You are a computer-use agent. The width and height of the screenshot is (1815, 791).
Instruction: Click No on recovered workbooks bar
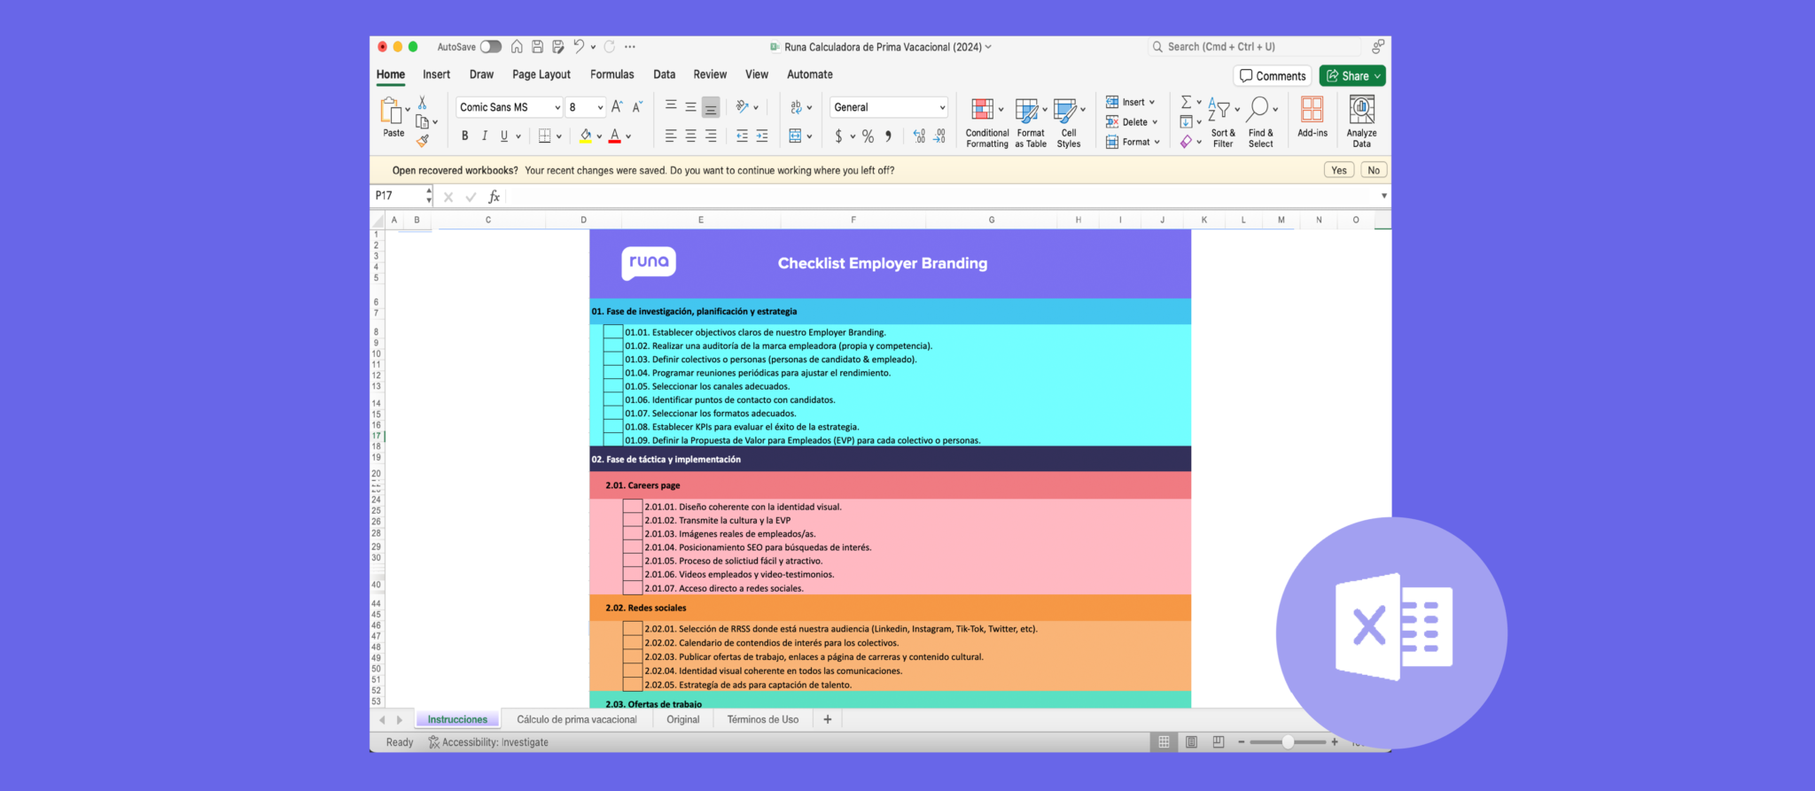(x=1374, y=170)
